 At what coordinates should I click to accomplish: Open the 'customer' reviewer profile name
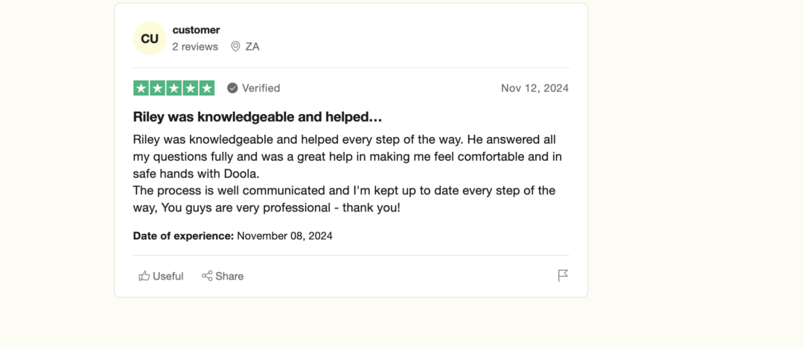[196, 30]
